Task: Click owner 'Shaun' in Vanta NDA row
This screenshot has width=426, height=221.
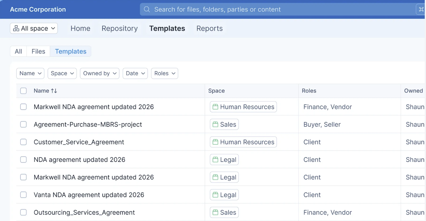Action: (415, 195)
